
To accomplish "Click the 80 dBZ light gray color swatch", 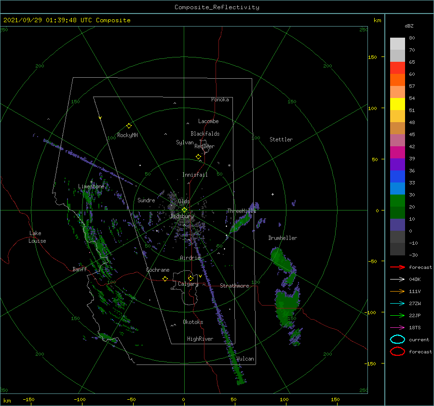I will coord(397,44).
